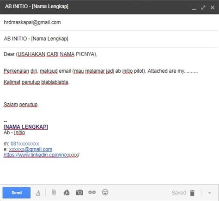Open more options dropdown arrow
This screenshot has width=219, height=201.
click(x=209, y=193)
